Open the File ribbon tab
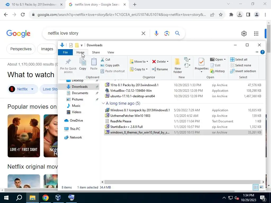This screenshot has width=271, height=203. tap(65, 52)
